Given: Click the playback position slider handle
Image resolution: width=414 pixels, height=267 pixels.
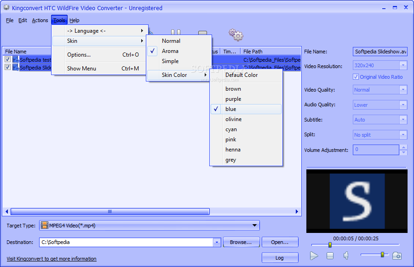Looking at the screenshot, I should [330, 245].
